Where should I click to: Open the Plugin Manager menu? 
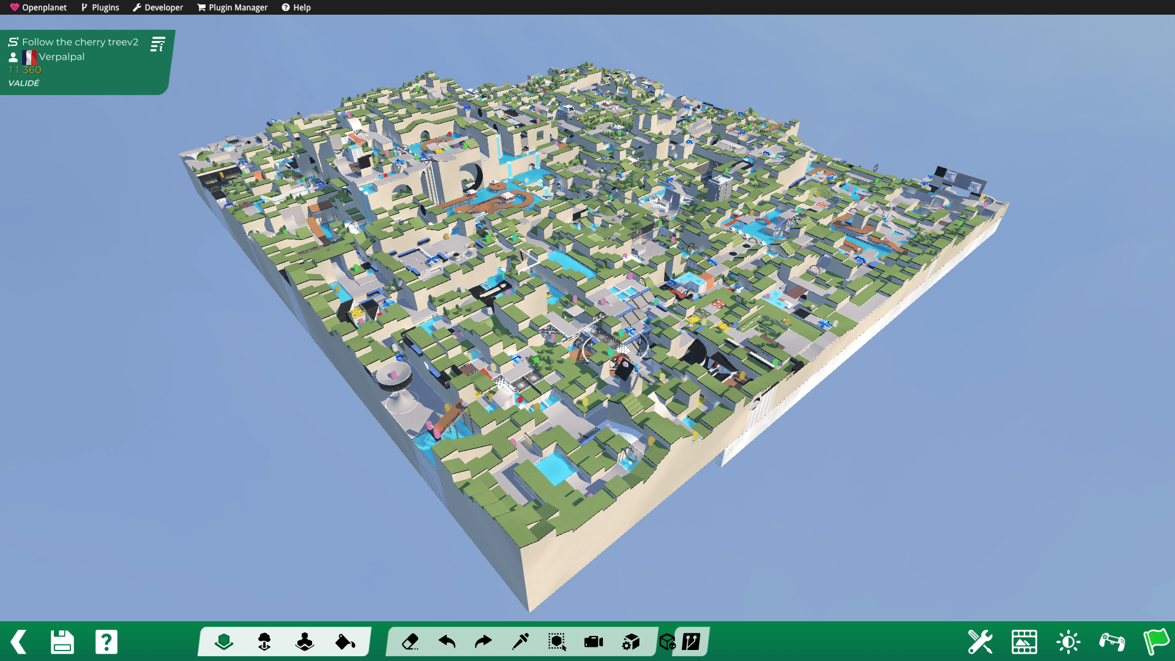(x=233, y=7)
